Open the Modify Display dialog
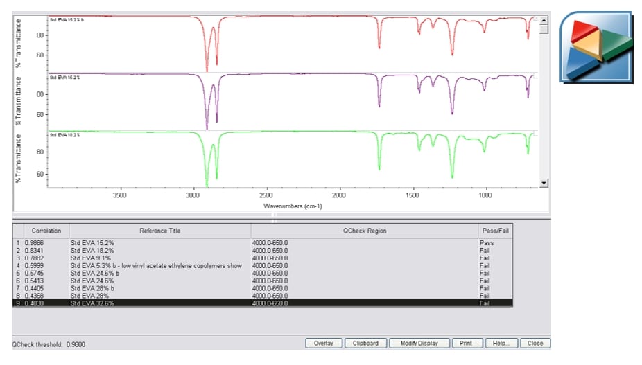Image resolution: width=642 pixels, height=365 pixels. click(414, 344)
